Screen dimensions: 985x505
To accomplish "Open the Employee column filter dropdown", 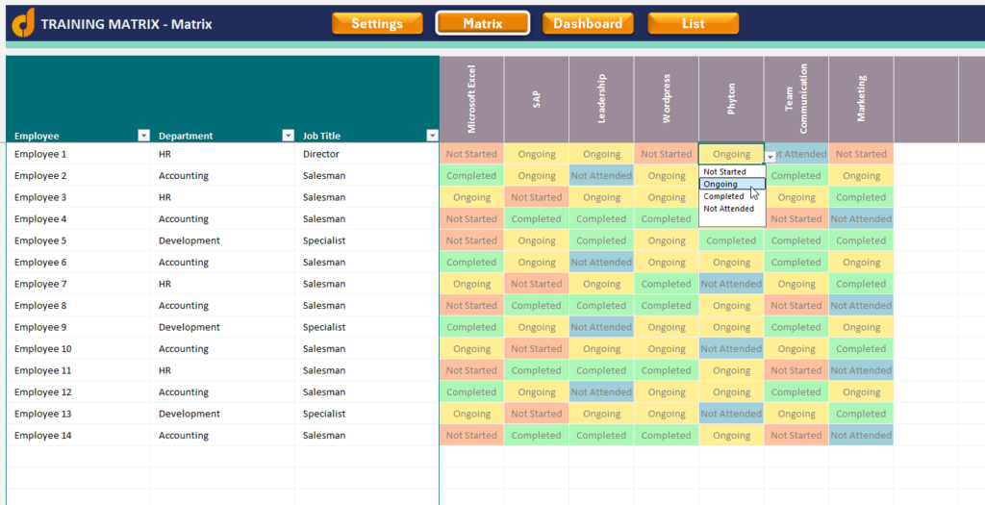I will pos(144,136).
